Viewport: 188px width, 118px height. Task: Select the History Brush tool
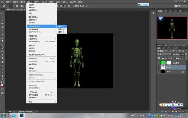click(x=3, y=45)
